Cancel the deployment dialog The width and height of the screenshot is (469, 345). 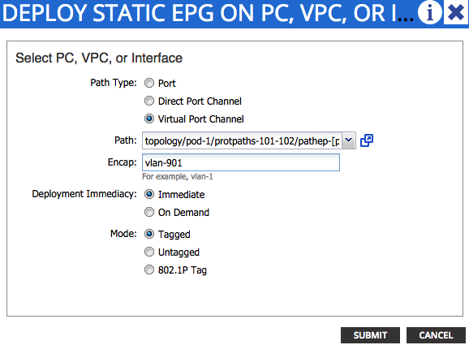pyautogui.click(x=436, y=335)
